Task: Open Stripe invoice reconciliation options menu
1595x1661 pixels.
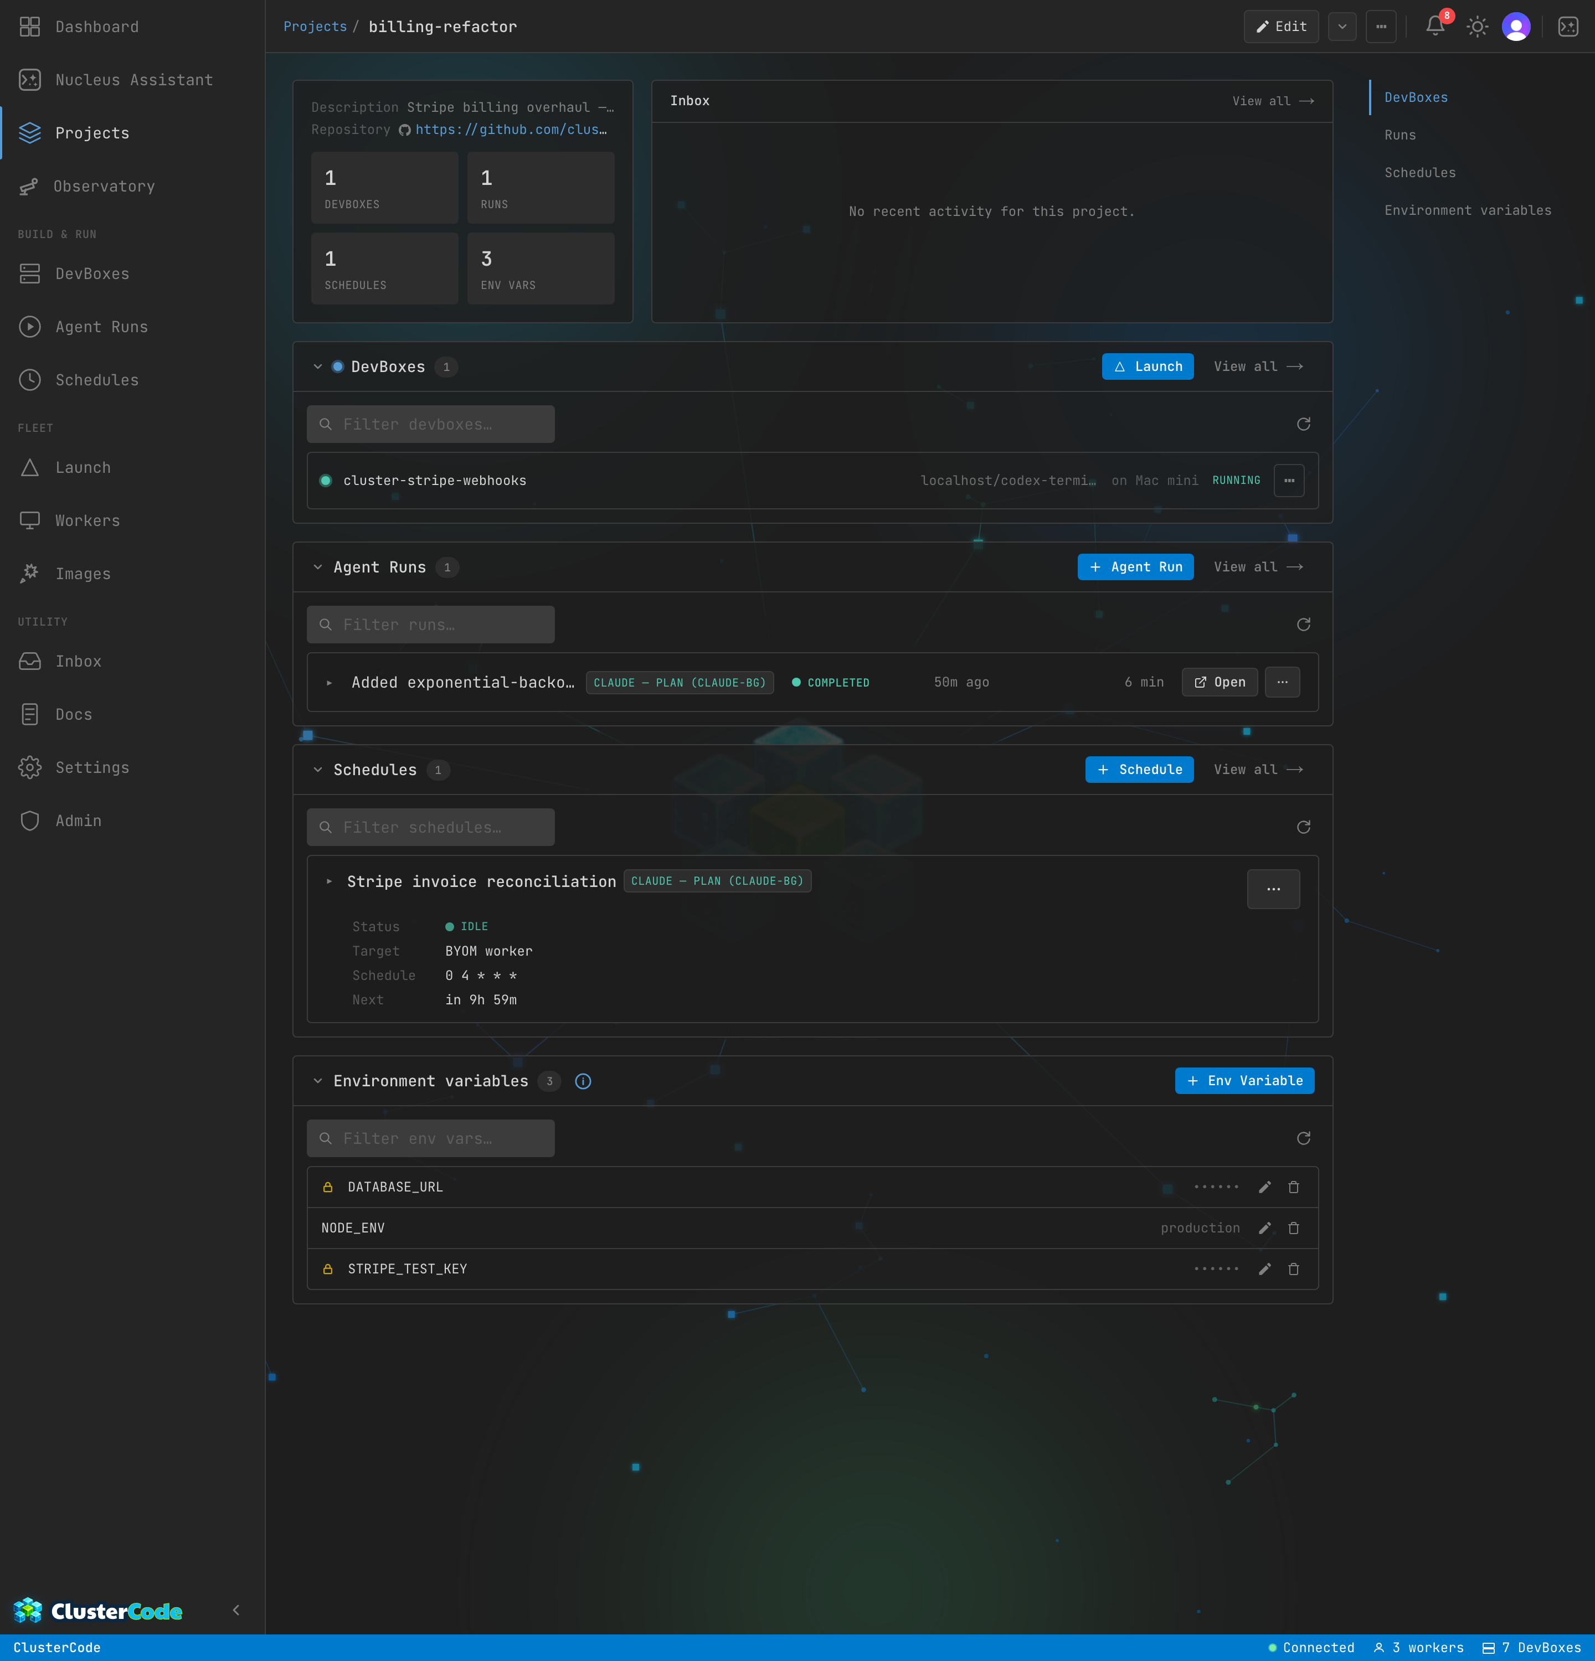Action: tap(1273, 889)
